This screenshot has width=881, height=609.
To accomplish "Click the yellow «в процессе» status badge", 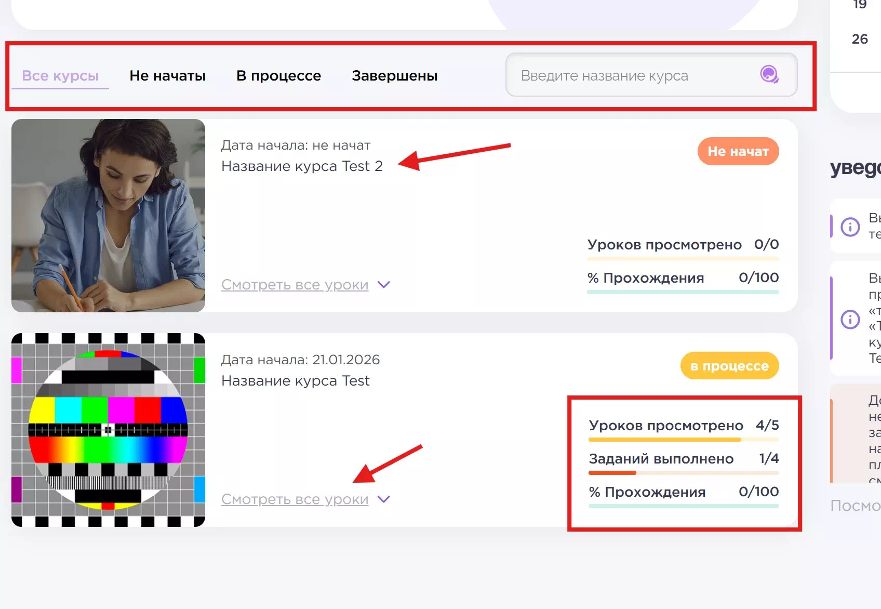I will pos(729,366).
